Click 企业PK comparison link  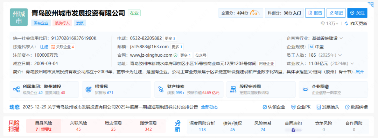[x=301, y=107]
